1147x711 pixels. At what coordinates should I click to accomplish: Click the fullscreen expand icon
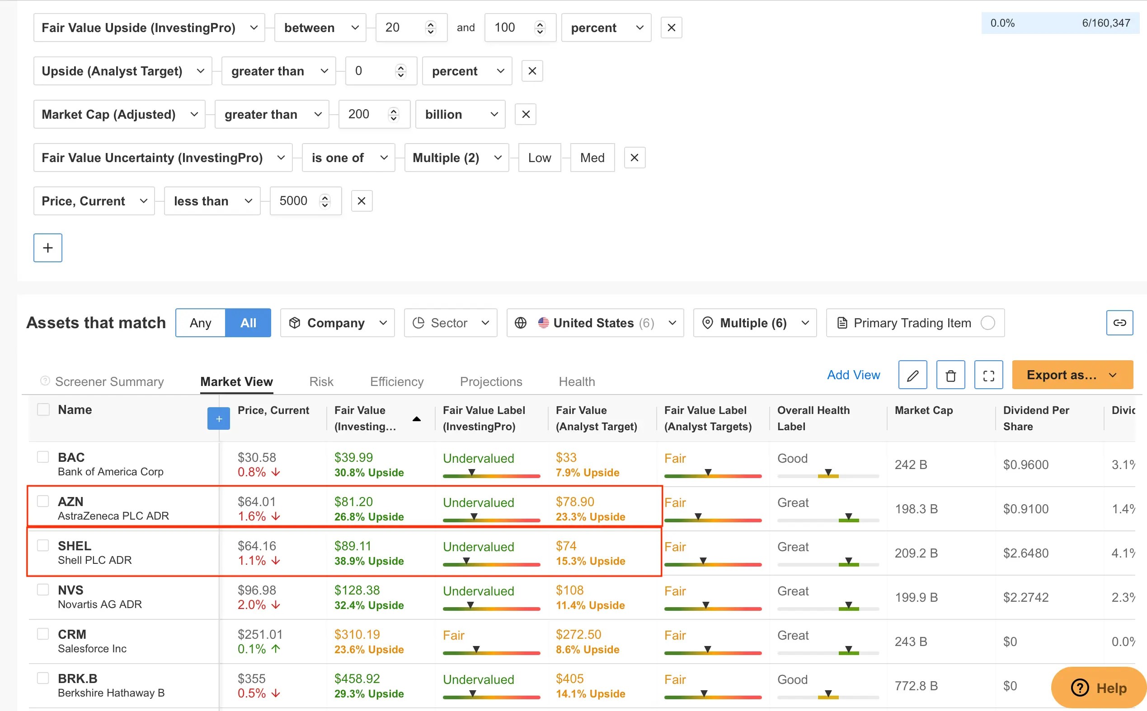click(x=988, y=376)
